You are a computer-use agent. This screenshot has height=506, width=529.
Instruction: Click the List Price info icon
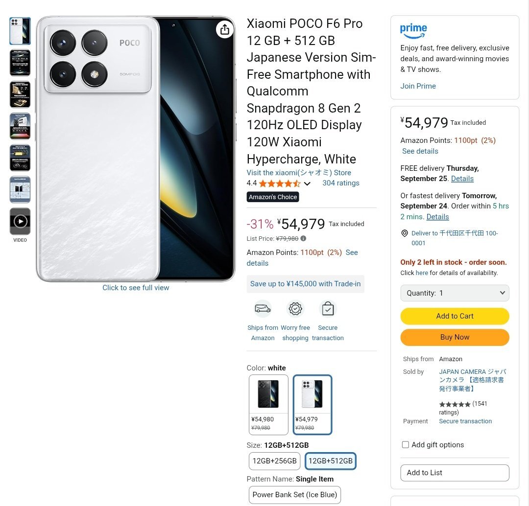(x=303, y=239)
